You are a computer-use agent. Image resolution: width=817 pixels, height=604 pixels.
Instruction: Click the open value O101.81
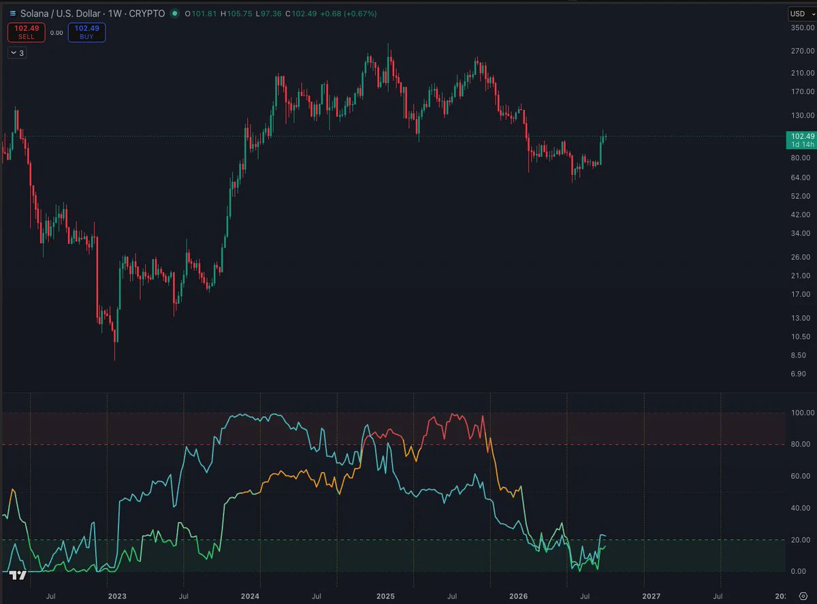202,14
